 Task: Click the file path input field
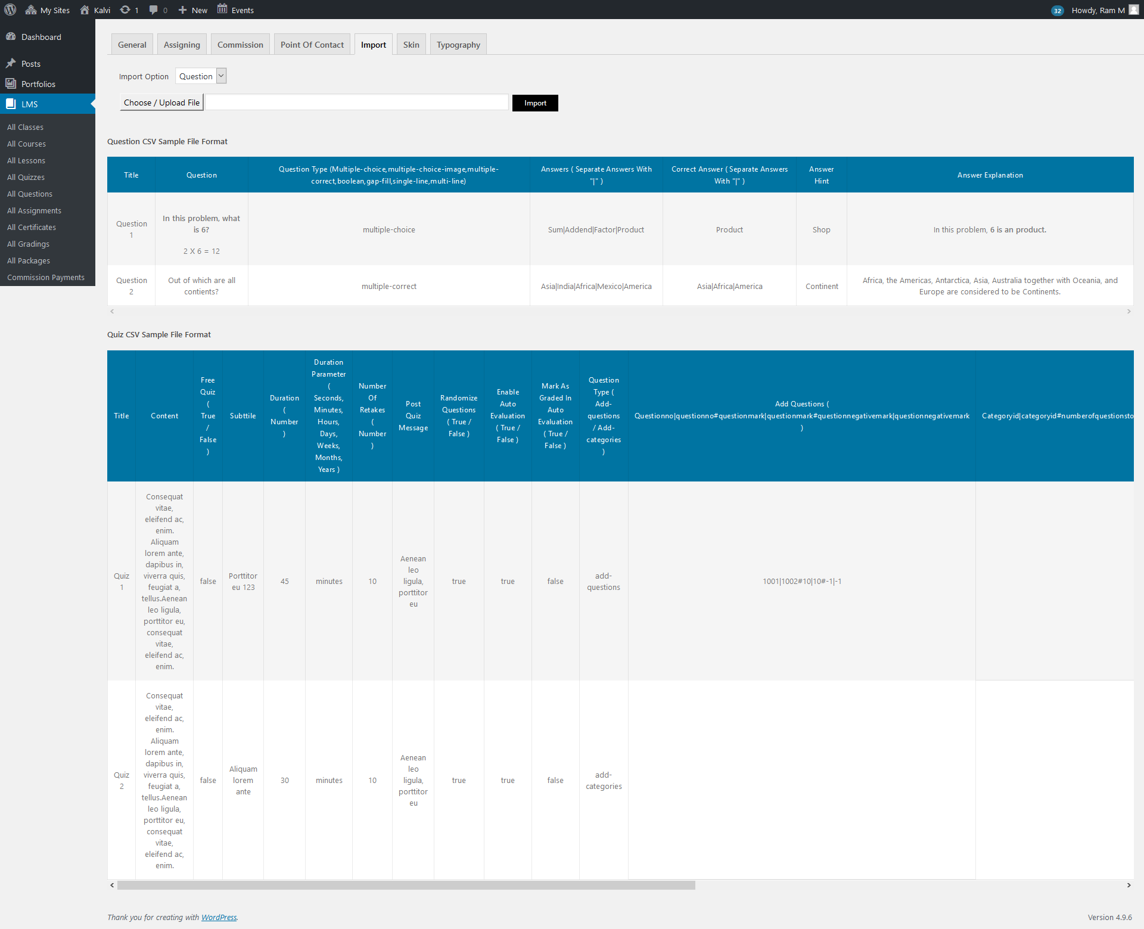pyautogui.click(x=357, y=102)
